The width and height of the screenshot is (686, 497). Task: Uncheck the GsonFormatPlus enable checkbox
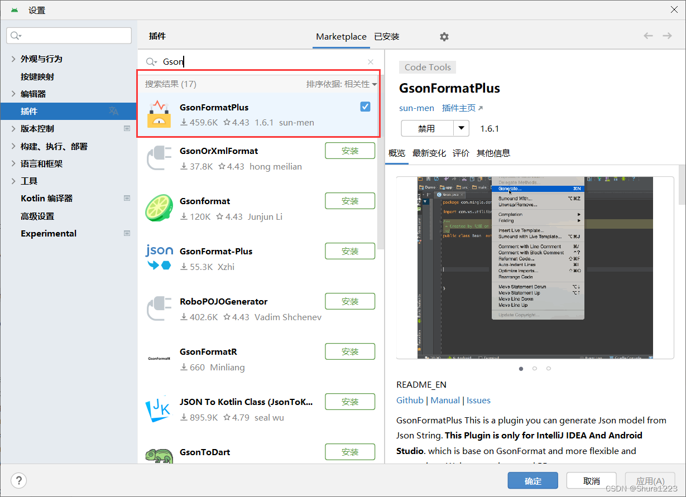(364, 106)
